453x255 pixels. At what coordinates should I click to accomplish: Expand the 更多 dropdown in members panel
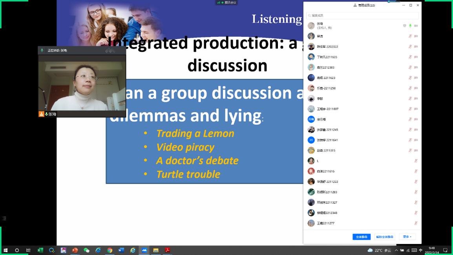point(407,237)
